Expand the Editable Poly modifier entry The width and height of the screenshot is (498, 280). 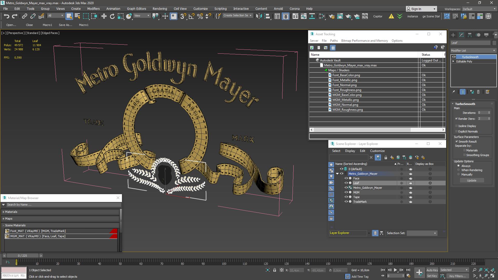(453, 61)
